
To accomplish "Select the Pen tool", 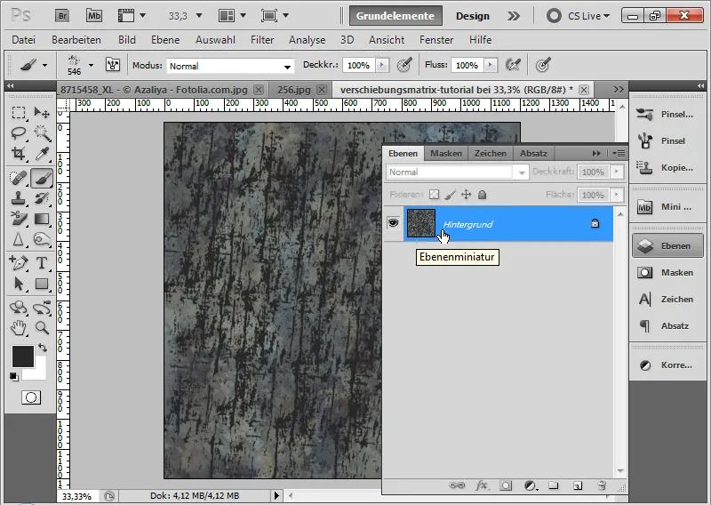I will point(18,262).
